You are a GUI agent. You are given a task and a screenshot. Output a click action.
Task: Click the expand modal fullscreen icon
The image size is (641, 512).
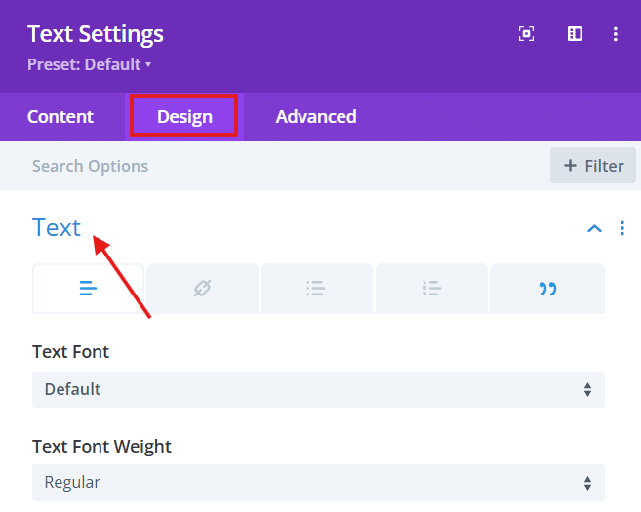(x=526, y=34)
